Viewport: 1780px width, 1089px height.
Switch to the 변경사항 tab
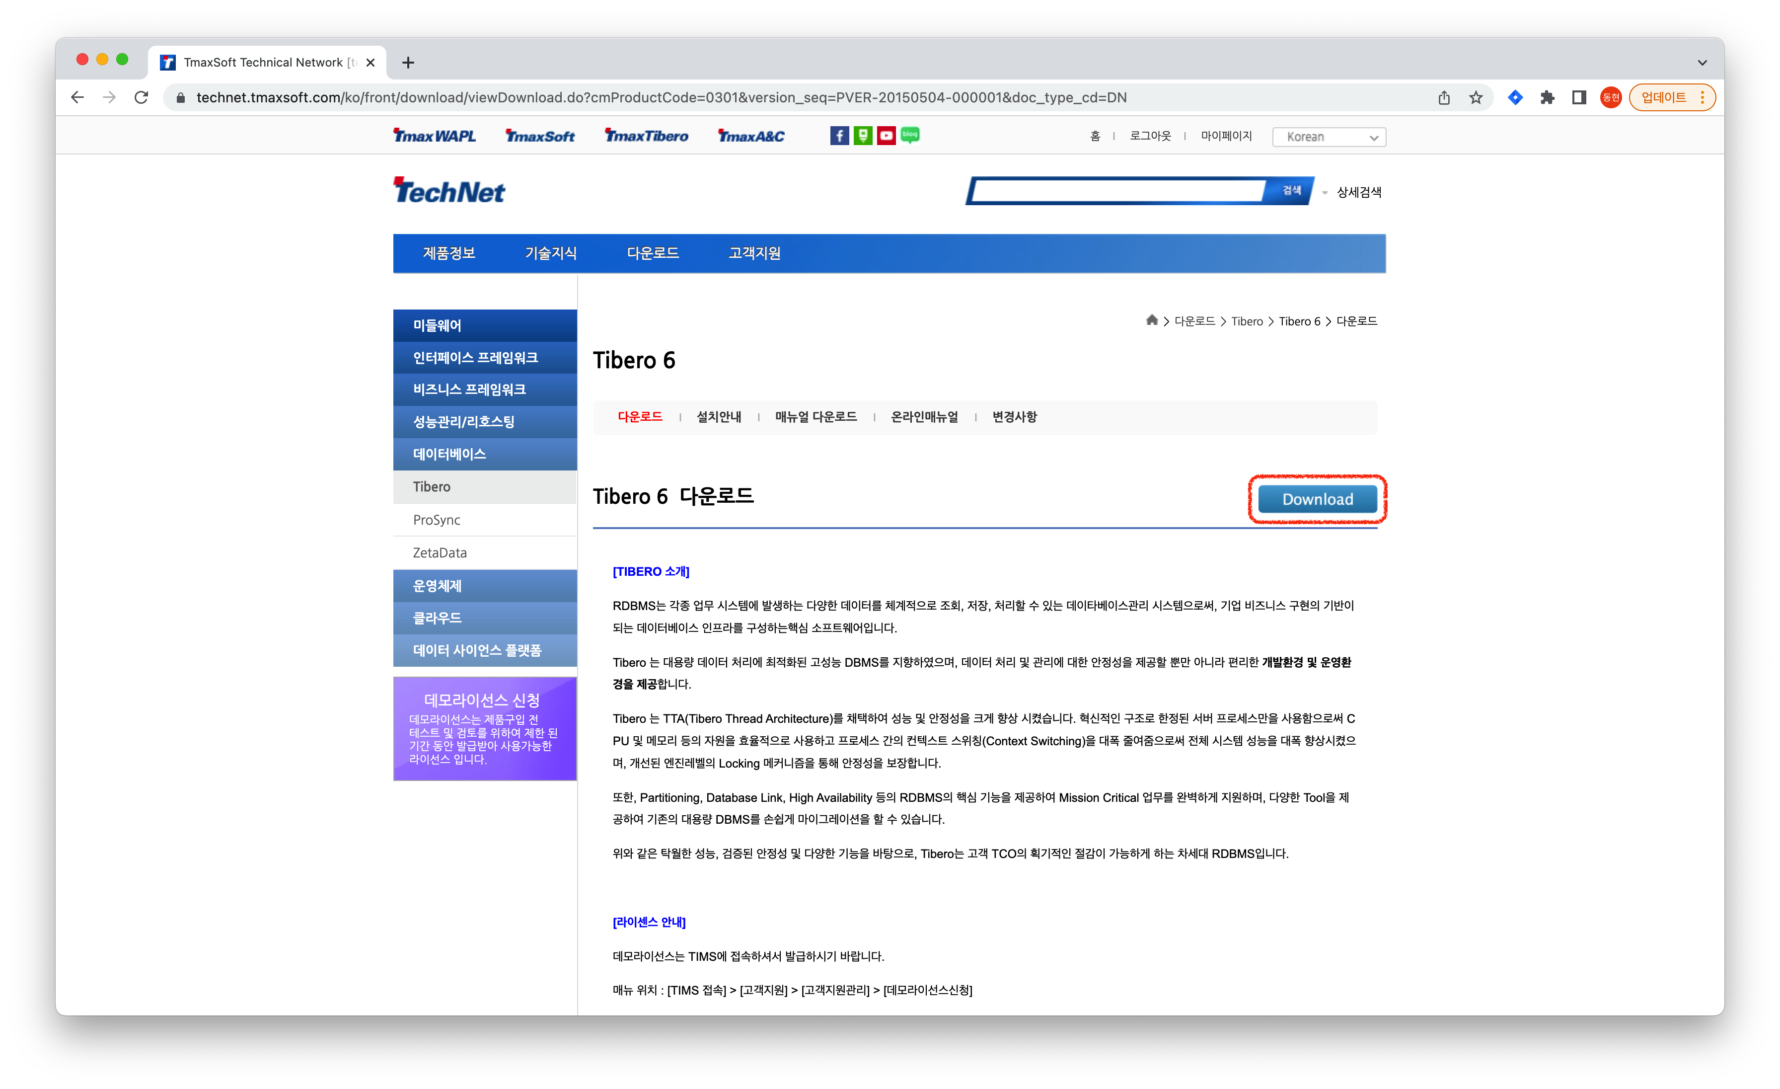tap(1014, 417)
